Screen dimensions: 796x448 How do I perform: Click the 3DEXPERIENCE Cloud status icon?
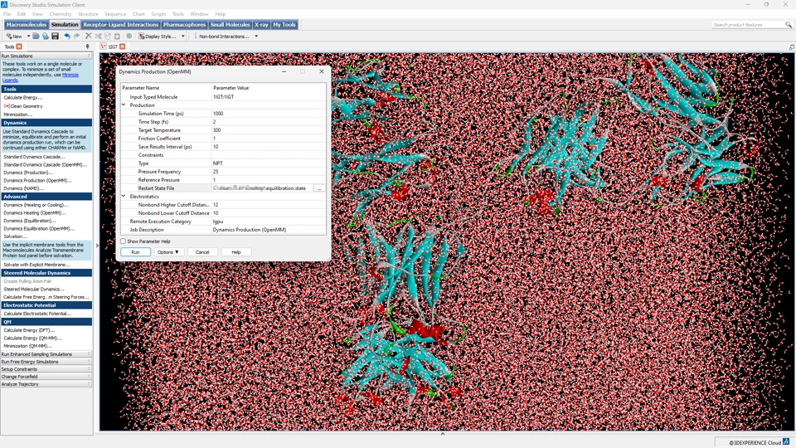click(786, 442)
